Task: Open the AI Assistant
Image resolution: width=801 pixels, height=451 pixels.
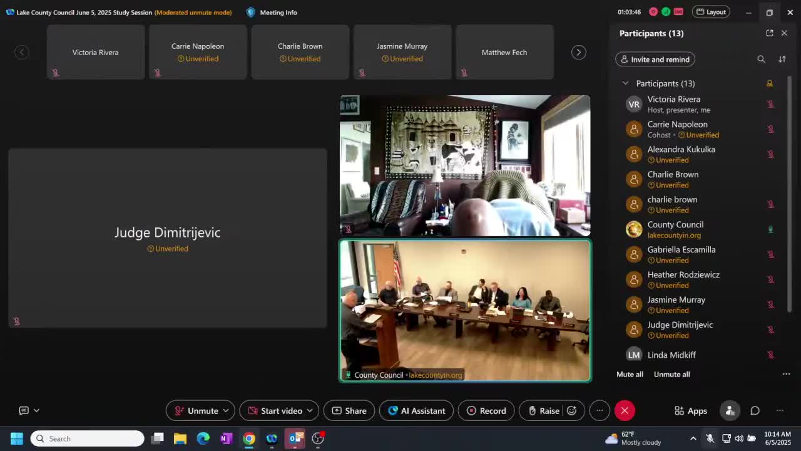Action: [417, 411]
